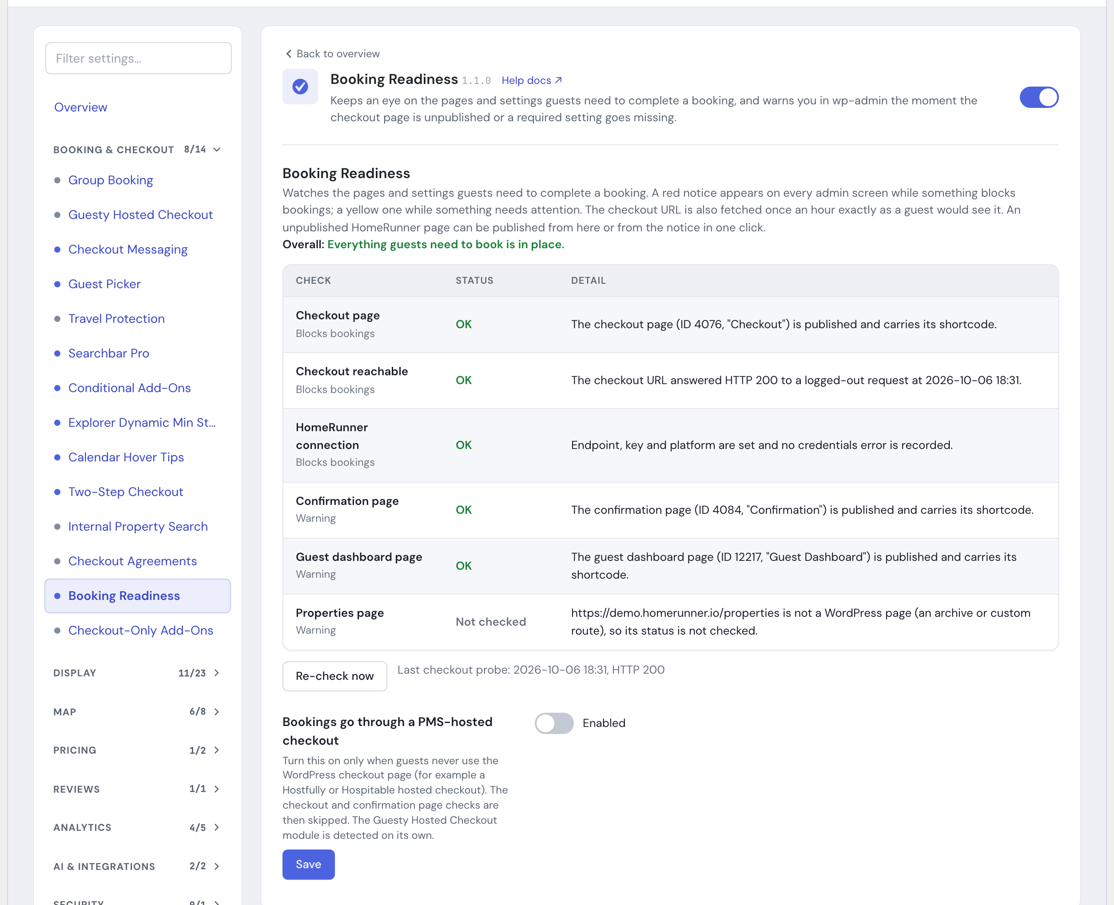Open Conditional Add-Ons settings
The image size is (1114, 905).
(129, 388)
